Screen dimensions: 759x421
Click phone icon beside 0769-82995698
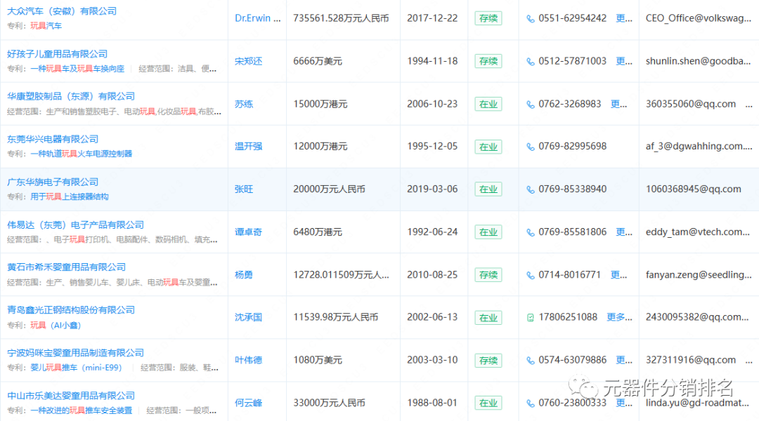[x=531, y=147]
